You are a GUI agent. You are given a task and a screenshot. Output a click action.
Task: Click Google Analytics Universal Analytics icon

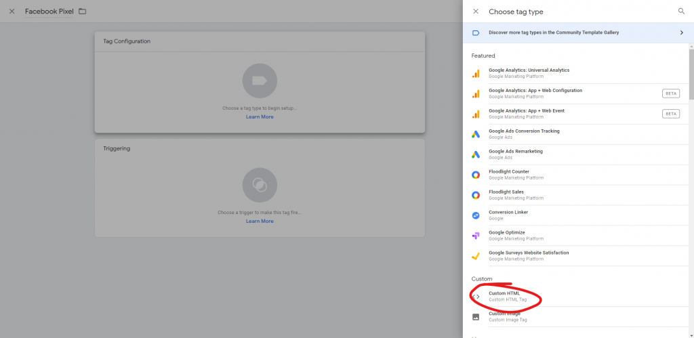(476, 73)
